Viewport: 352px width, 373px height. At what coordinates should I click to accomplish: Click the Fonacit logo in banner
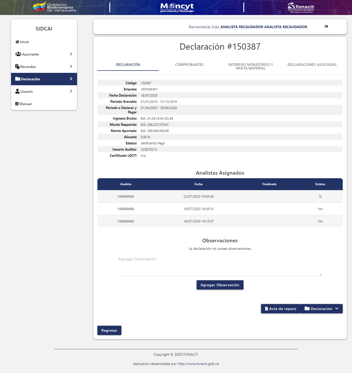[x=301, y=7]
